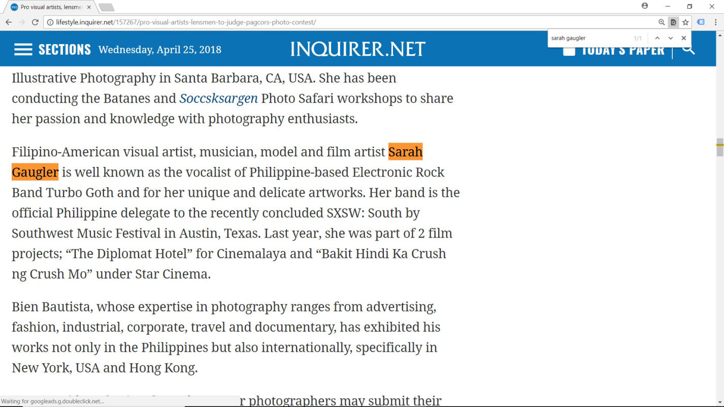Minimize the Chrome window
Viewport: 724px width, 407px height.
point(668,6)
